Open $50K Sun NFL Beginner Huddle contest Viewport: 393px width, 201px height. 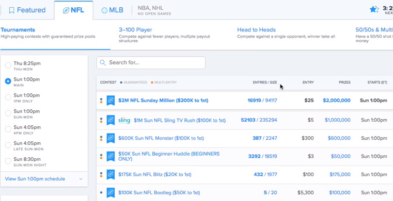169,156
